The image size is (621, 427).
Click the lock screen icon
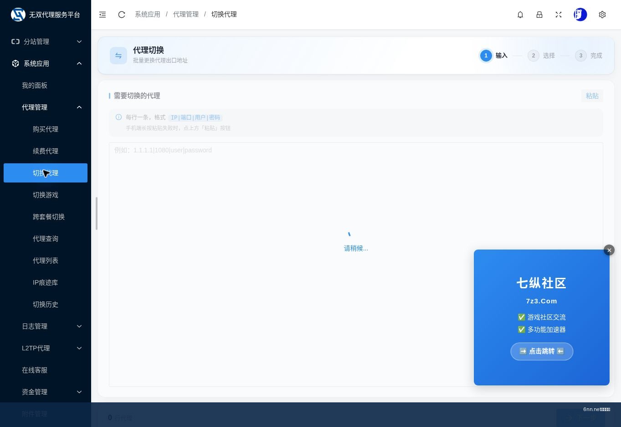(539, 15)
